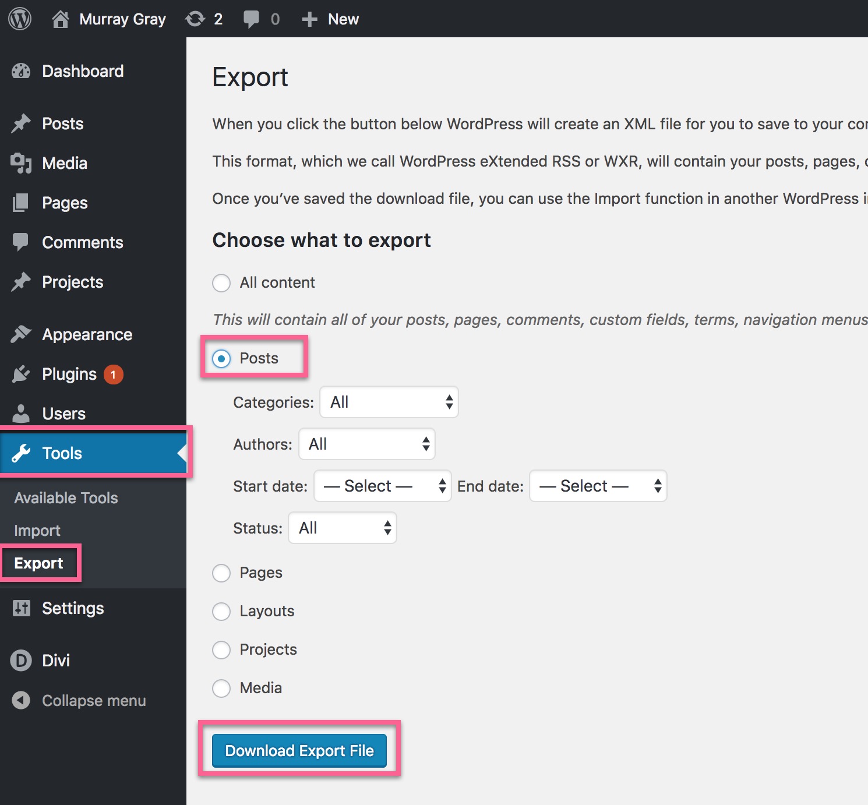The image size is (868, 805).
Task: Select the Projects radio button
Action: tap(221, 650)
